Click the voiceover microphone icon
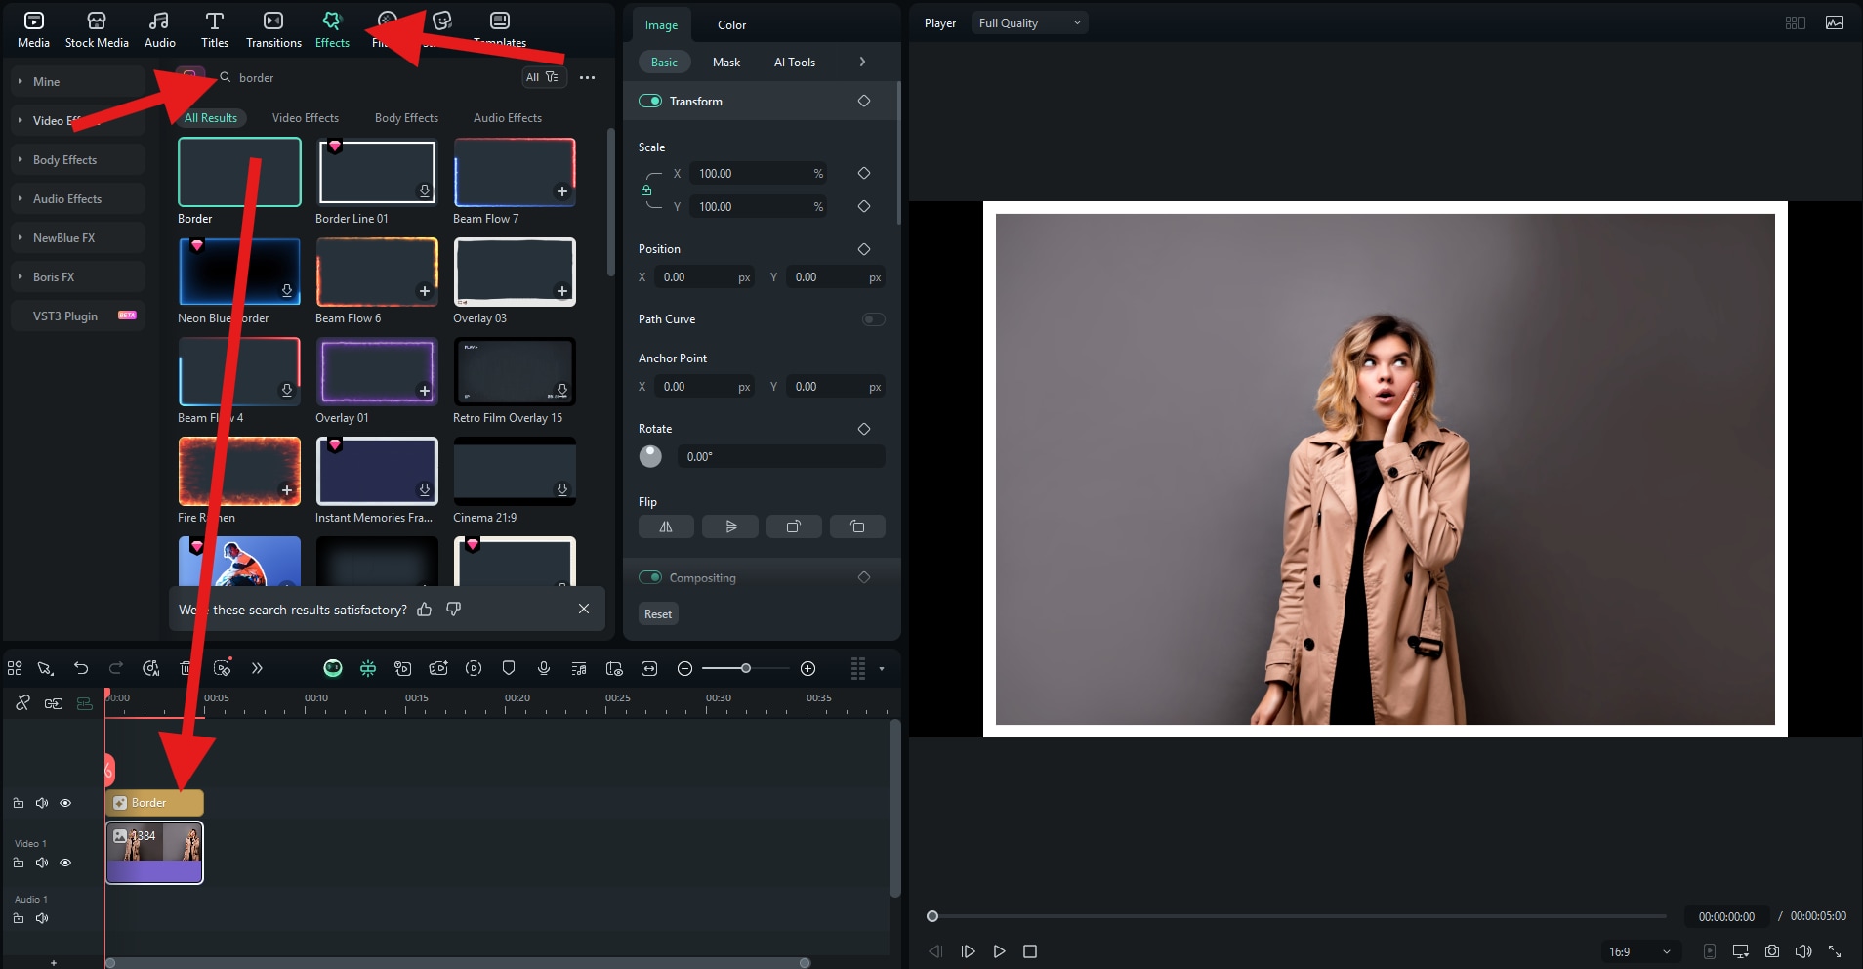Screen dimensions: 1863x969 point(544,668)
